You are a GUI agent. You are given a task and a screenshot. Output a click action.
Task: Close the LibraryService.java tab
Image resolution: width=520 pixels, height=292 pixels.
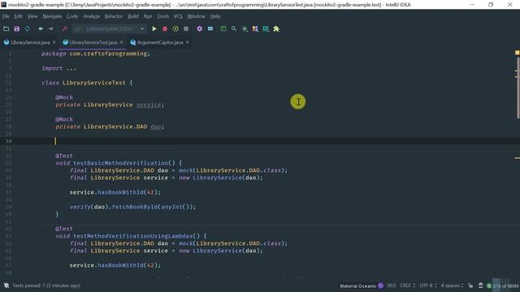[x=54, y=42]
